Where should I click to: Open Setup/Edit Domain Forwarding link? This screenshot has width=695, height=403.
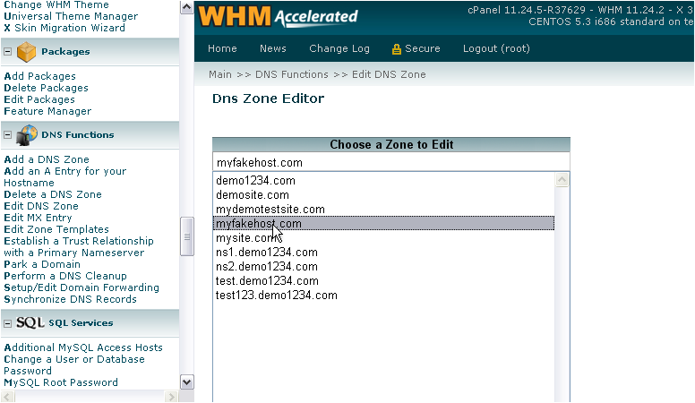pos(82,287)
